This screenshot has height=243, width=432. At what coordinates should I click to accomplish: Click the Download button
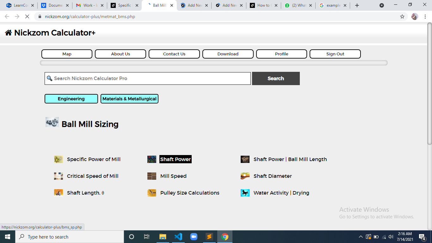click(228, 54)
